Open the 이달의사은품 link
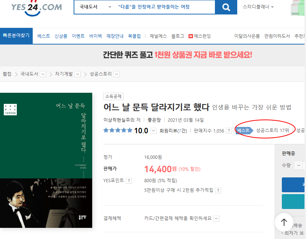 [x=247, y=36]
